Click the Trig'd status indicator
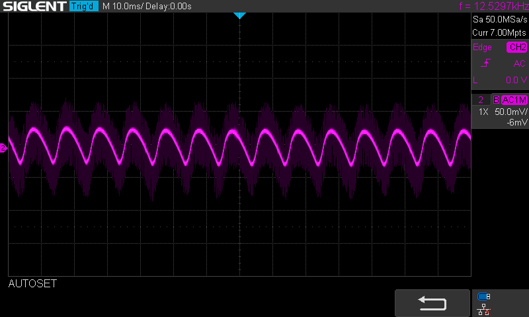This screenshot has width=529, height=317. pyautogui.click(x=84, y=6)
